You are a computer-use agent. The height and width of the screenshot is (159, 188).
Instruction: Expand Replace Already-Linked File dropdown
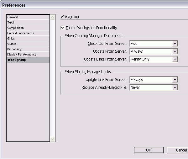(154, 87)
